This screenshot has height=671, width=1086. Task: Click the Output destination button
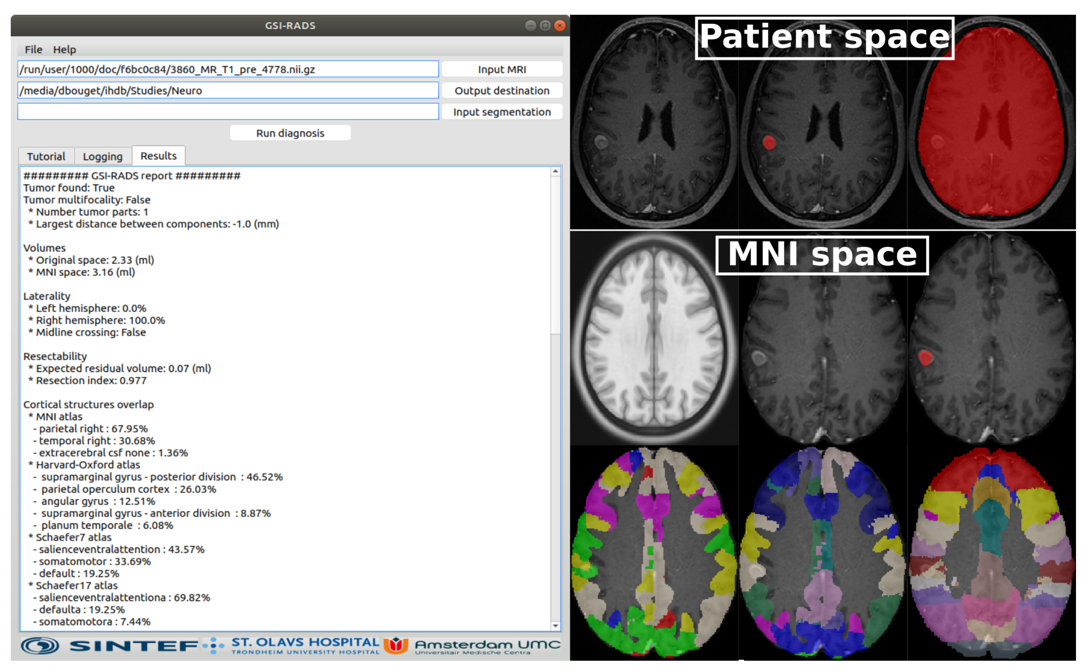coord(502,90)
